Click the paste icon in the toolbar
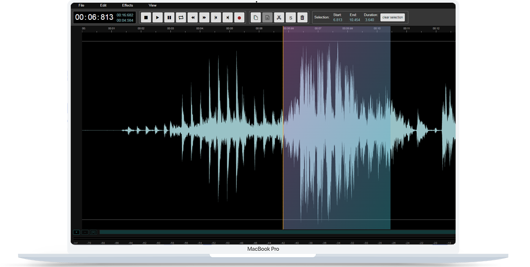Screen dimensions: 530x267 tap(267, 18)
